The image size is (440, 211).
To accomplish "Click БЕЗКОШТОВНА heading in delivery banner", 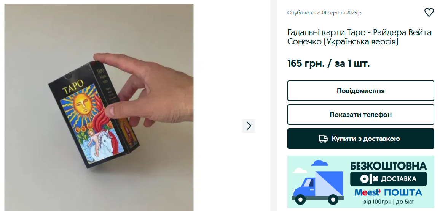I will click(388, 166).
